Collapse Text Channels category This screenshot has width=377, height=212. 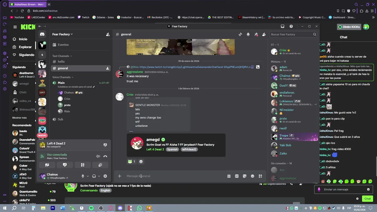[62, 56]
